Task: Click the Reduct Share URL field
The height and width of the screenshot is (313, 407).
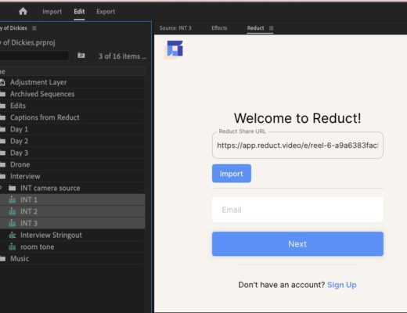Action: [x=297, y=146]
